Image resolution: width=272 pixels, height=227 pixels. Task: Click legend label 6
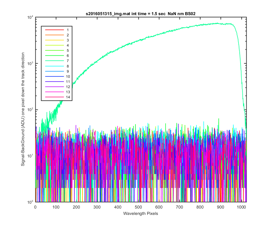tap(68, 56)
